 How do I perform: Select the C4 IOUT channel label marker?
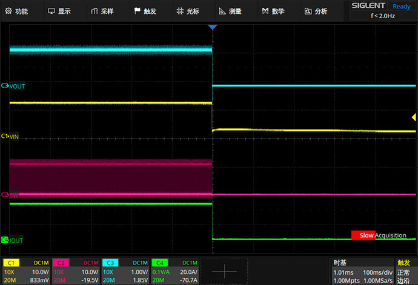tap(12, 240)
